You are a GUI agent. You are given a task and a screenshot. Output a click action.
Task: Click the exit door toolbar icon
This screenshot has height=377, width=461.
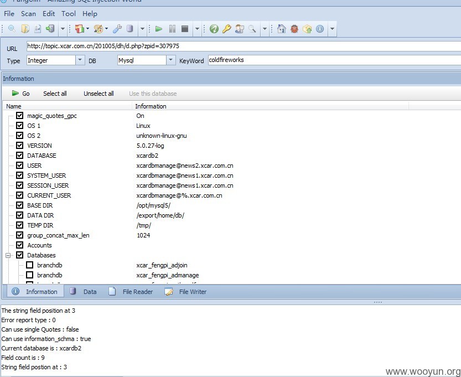coord(50,29)
